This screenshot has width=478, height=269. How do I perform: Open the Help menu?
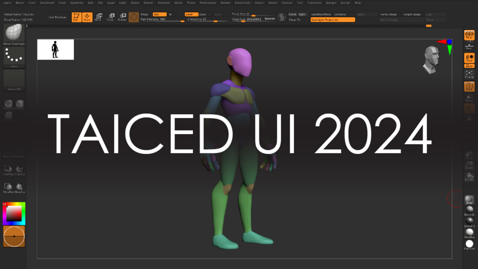[358, 3]
